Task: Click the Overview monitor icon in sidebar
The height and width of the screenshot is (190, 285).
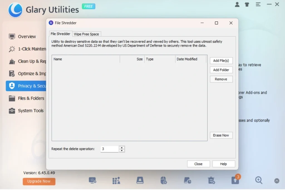Action: point(12,36)
